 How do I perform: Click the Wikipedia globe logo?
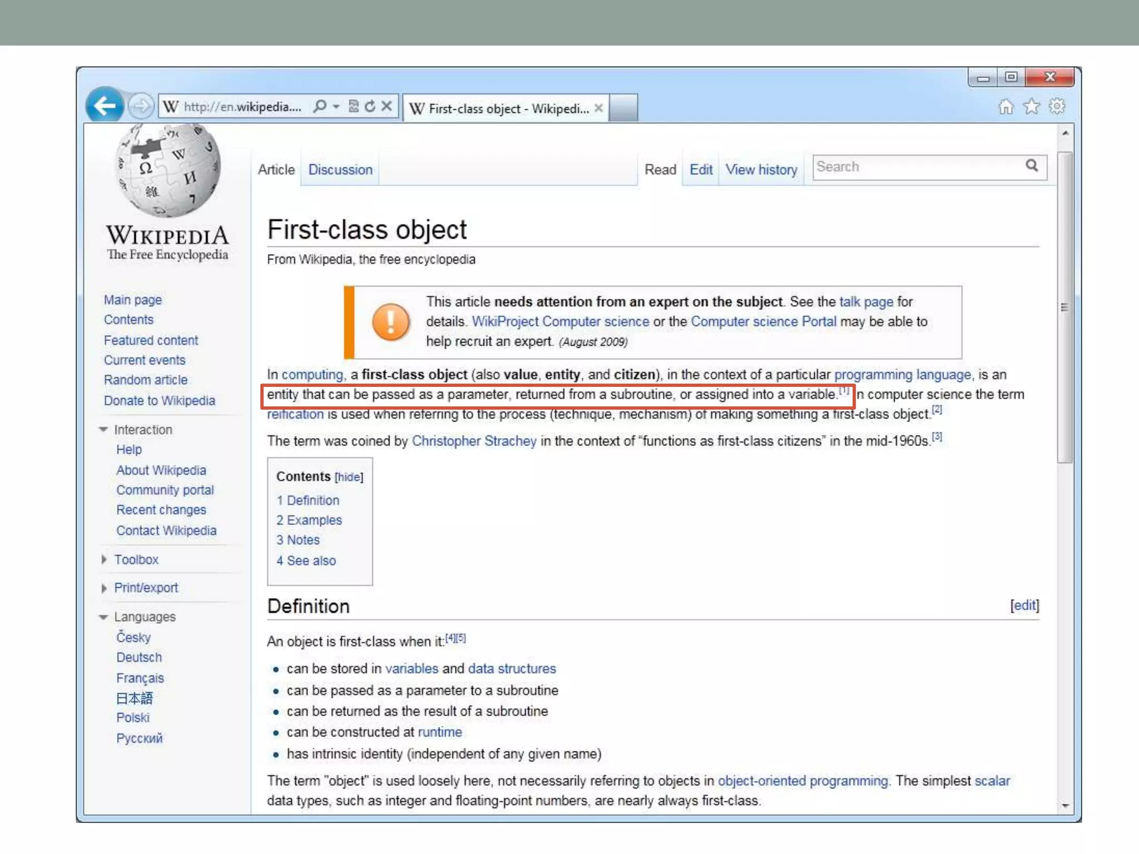point(168,171)
